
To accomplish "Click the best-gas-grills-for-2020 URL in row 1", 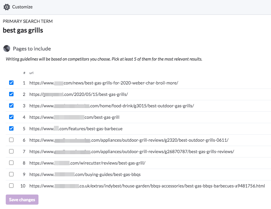I will pyautogui.click(x=104, y=83).
